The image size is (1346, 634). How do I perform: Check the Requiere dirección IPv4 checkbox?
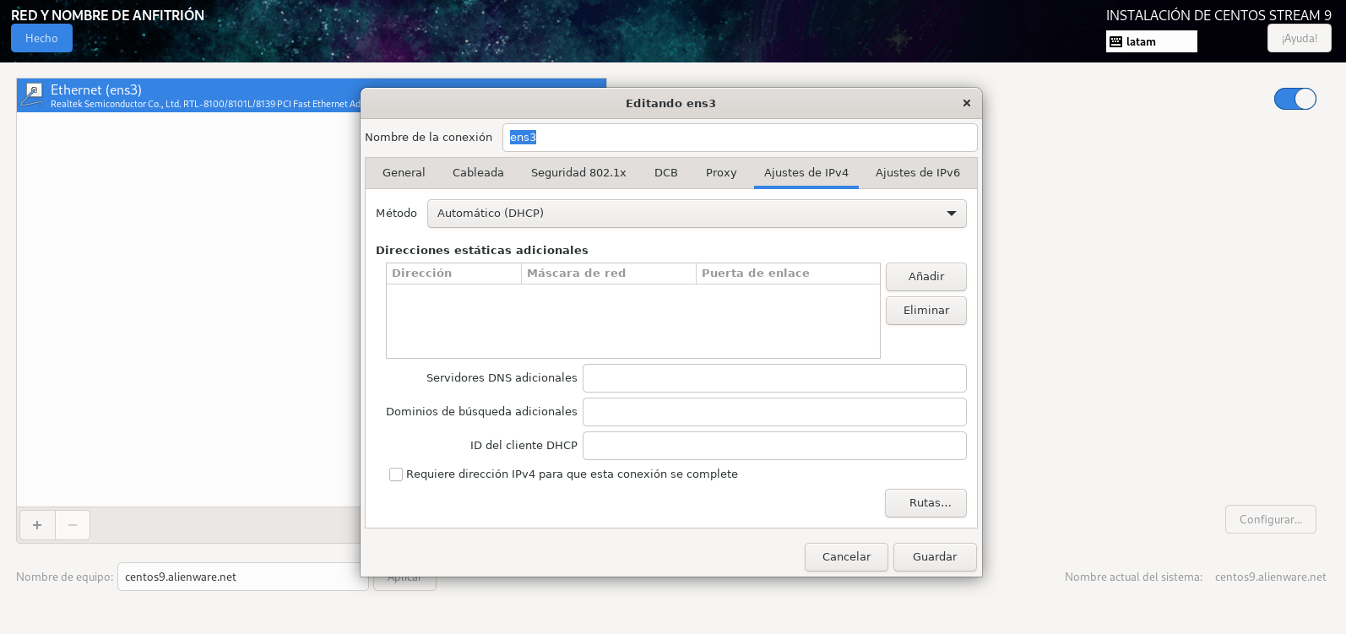tap(396, 474)
